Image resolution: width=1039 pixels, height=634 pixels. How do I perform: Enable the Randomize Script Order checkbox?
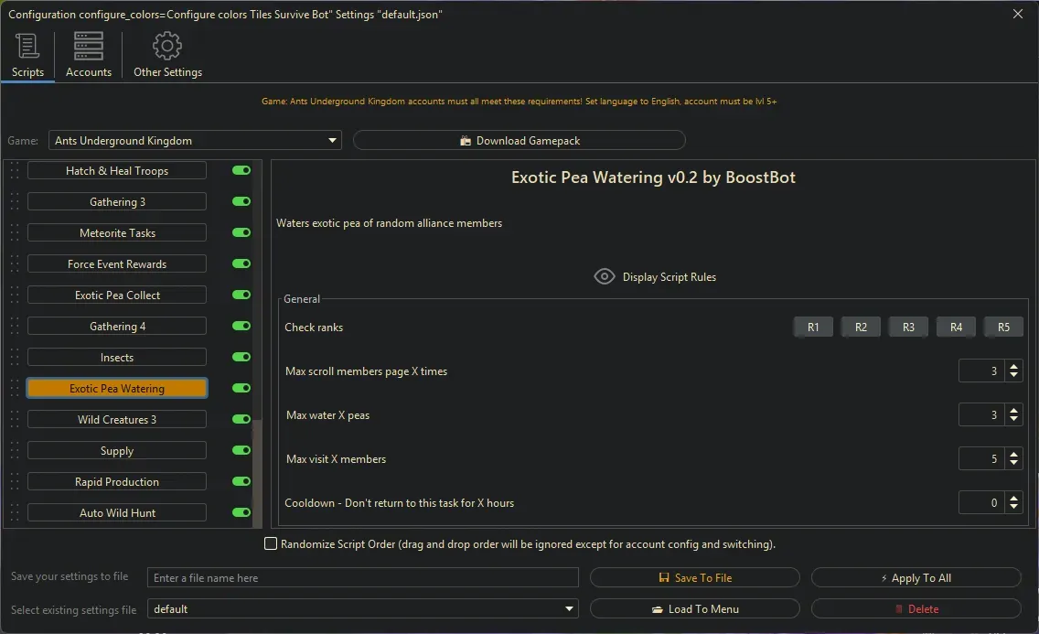[271, 544]
